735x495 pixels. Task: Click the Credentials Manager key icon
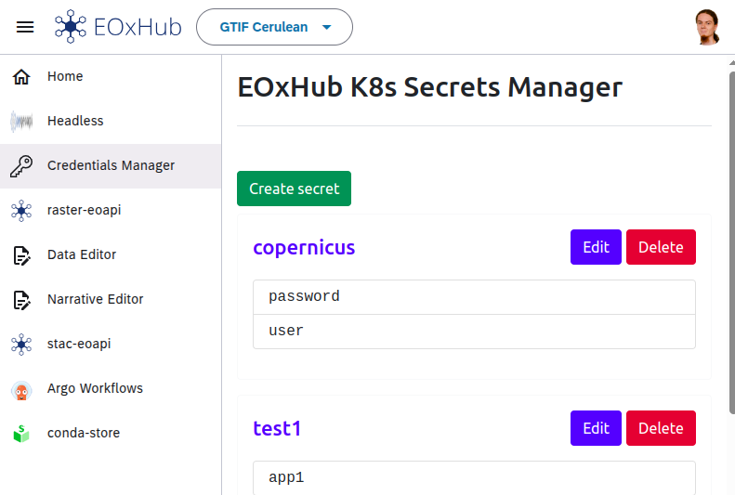pos(21,165)
